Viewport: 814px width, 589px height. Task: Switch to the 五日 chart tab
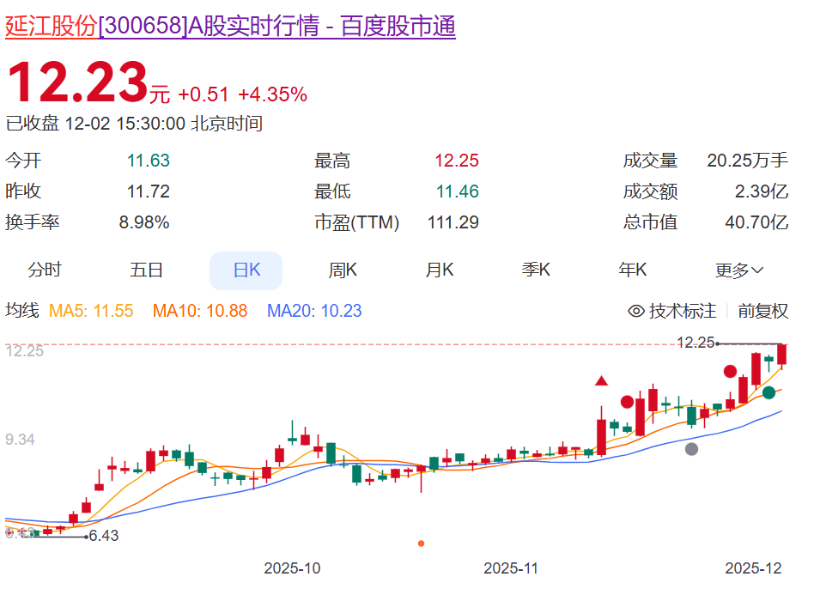tap(146, 270)
